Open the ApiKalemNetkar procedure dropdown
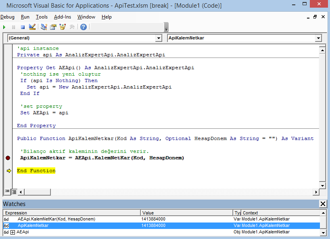This screenshot has width=330, height=239. (x=318, y=38)
